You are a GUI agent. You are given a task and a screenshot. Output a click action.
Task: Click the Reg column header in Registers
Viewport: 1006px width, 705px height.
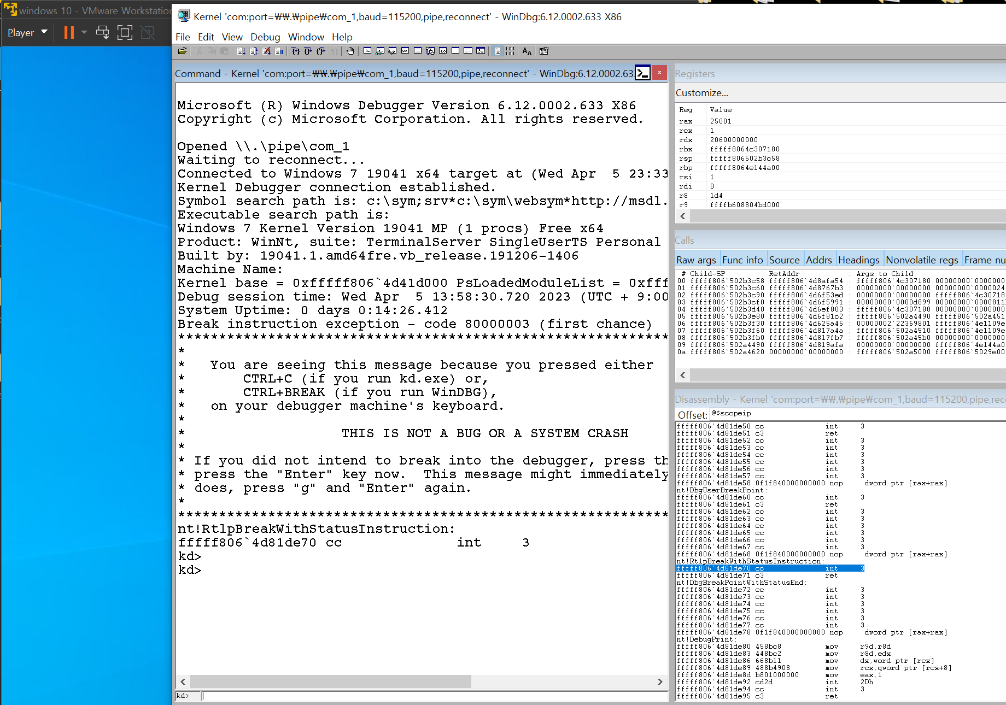(686, 110)
